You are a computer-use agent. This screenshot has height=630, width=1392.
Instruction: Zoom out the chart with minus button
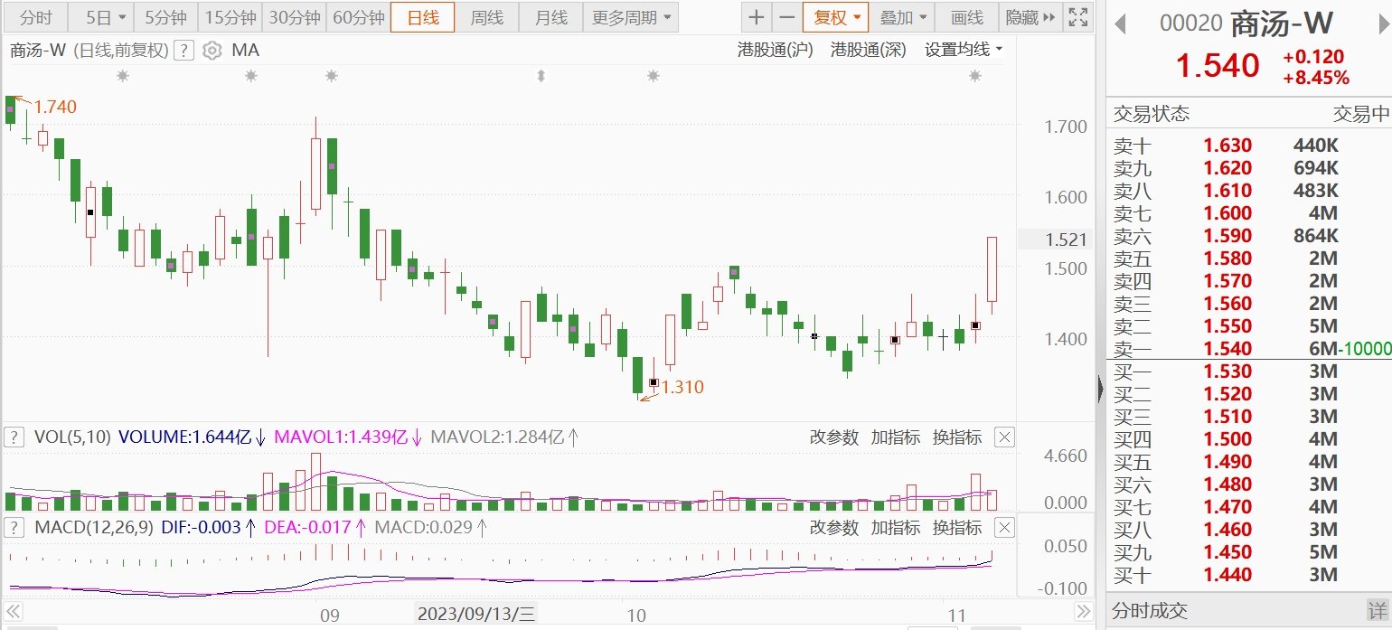787,17
